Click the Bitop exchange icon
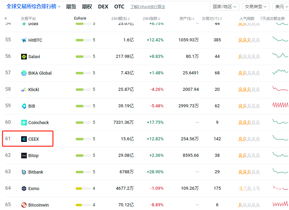This screenshot has width=289, height=210. tap(25, 155)
